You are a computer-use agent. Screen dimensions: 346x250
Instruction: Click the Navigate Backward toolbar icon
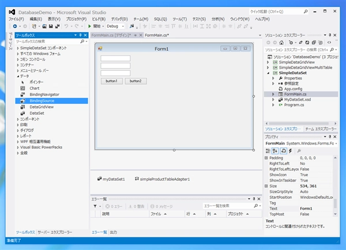tap(15, 26)
